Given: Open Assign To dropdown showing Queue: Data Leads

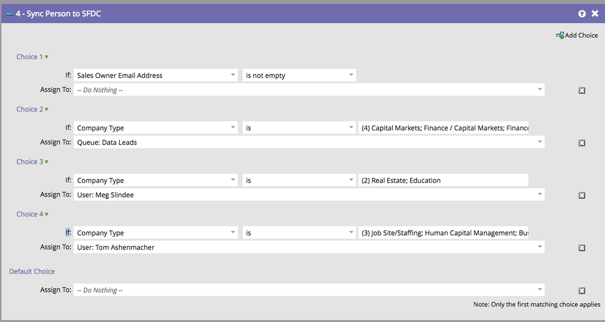Looking at the screenshot, I should [539, 143].
